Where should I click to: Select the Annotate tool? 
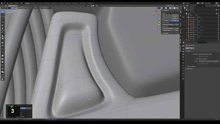pos(2,32)
